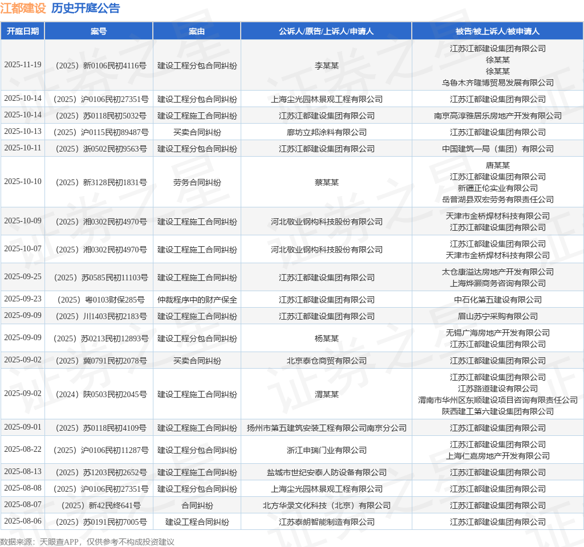
Task: Select the date cell 2025-11-19
Action: 23,65
